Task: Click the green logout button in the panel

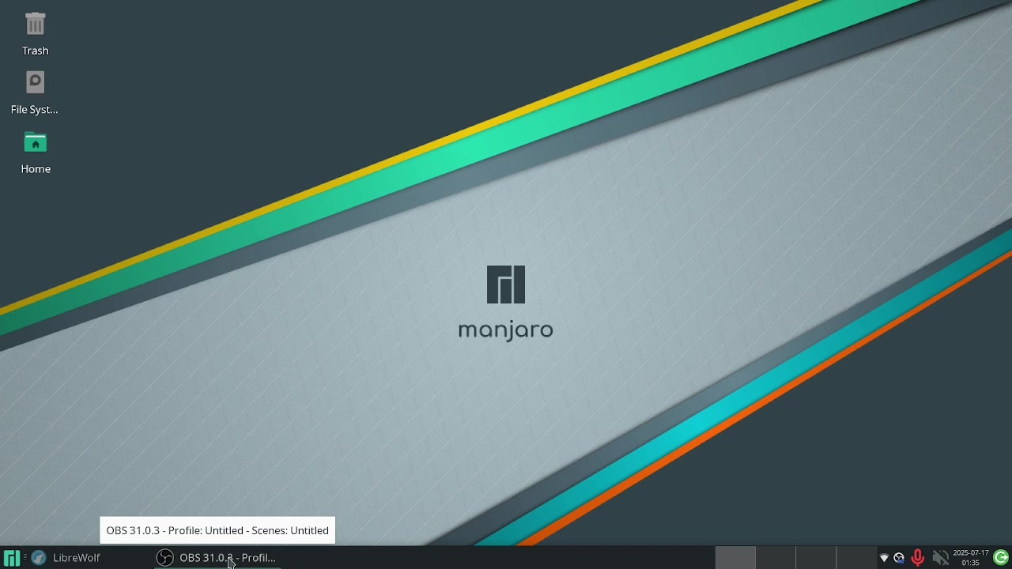Action: click(1001, 558)
